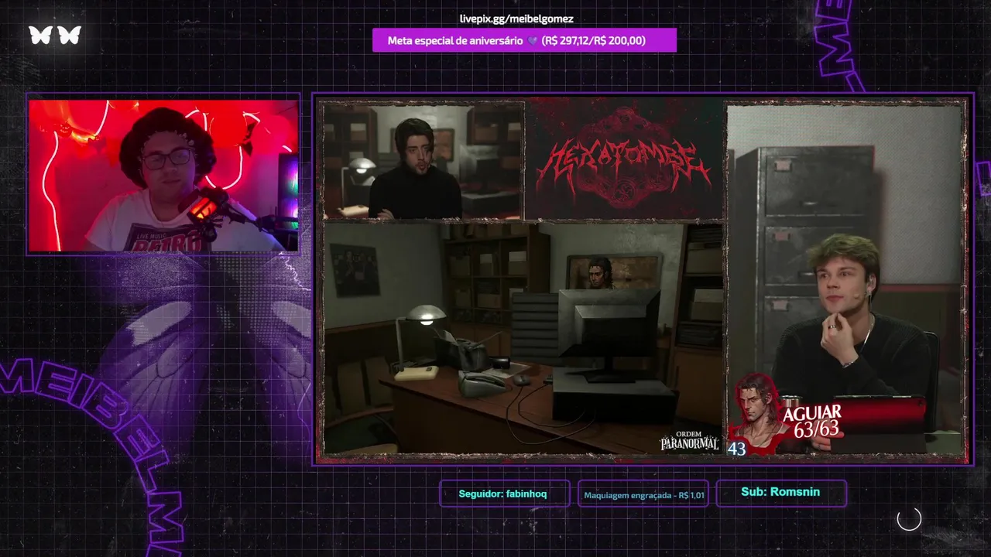Click the R$ 297,12/R$ 200,00 amount text
Screen dimensions: 991x557
point(594,40)
